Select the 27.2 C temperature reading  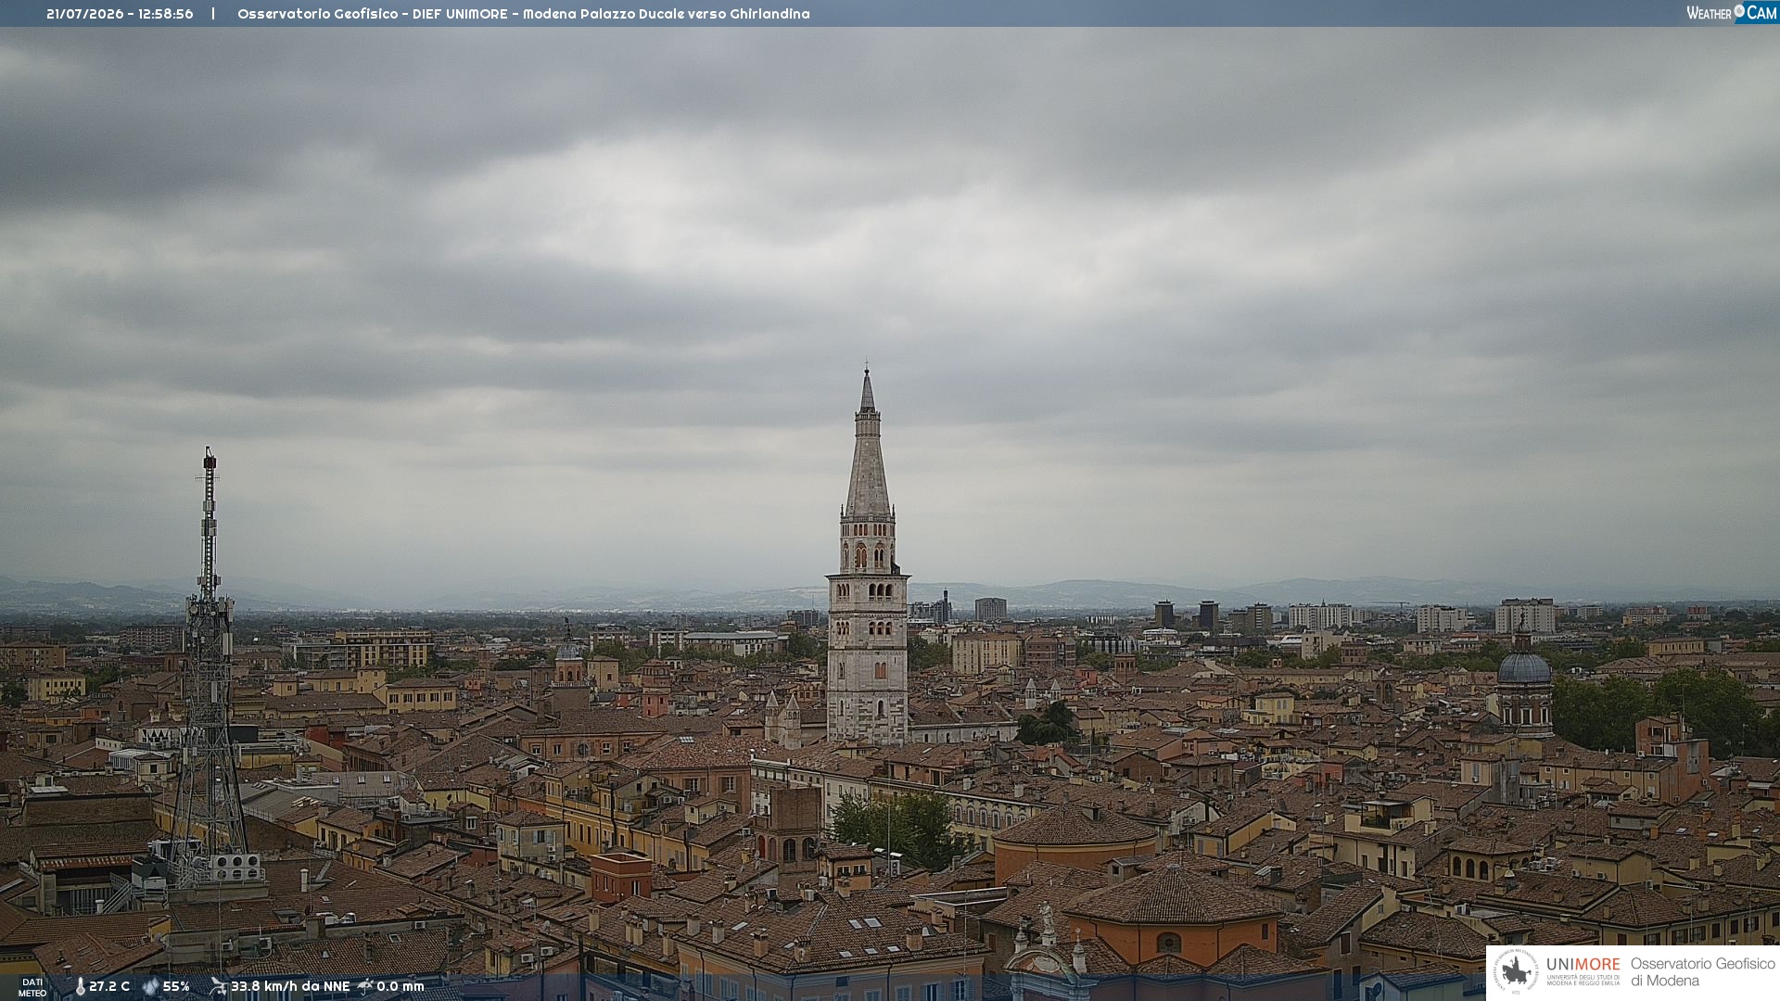pyautogui.click(x=109, y=987)
